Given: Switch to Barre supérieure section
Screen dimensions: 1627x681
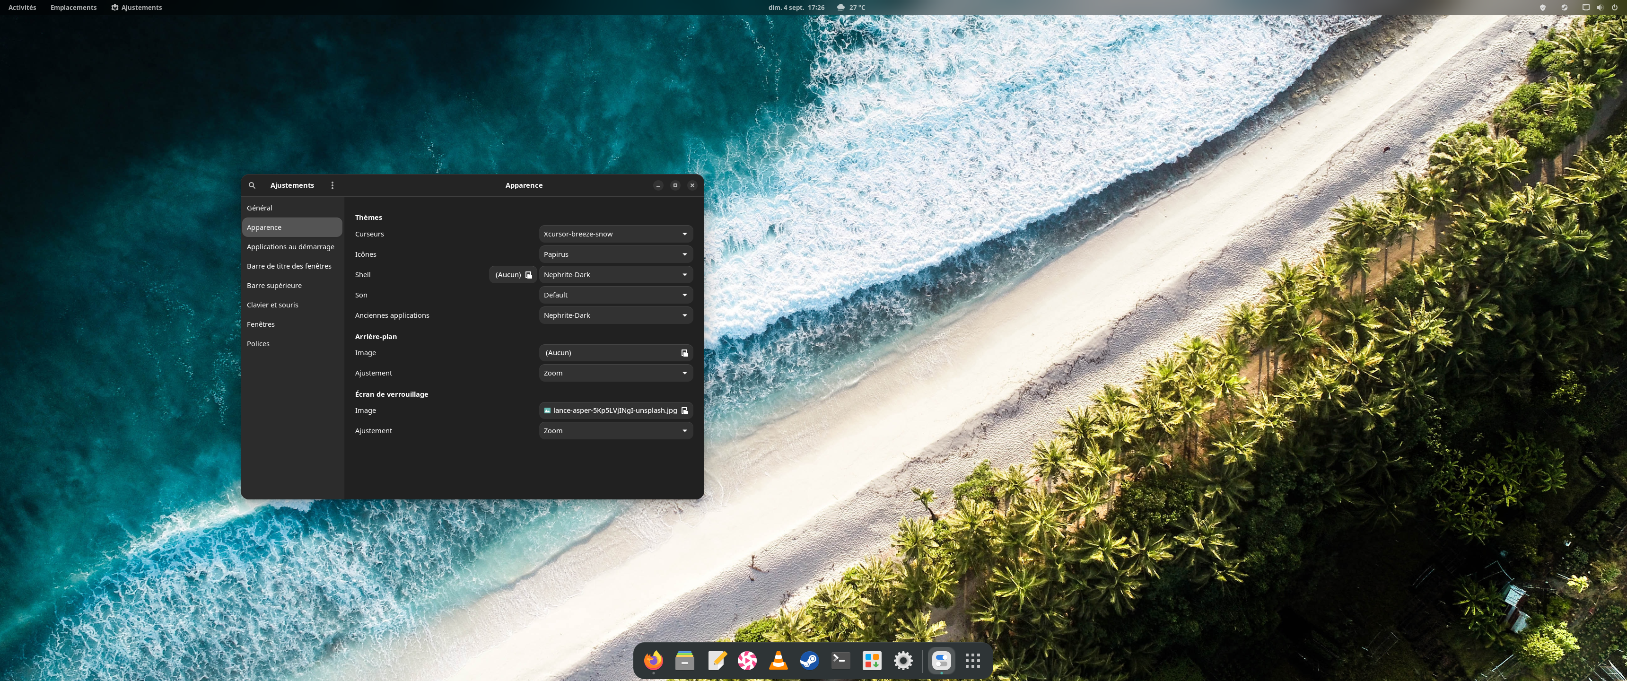Looking at the screenshot, I should click(x=274, y=286).
